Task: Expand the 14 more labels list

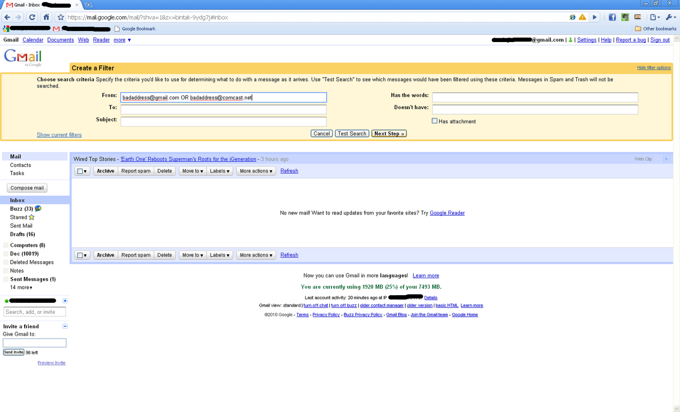Action: tap(21, 288)
